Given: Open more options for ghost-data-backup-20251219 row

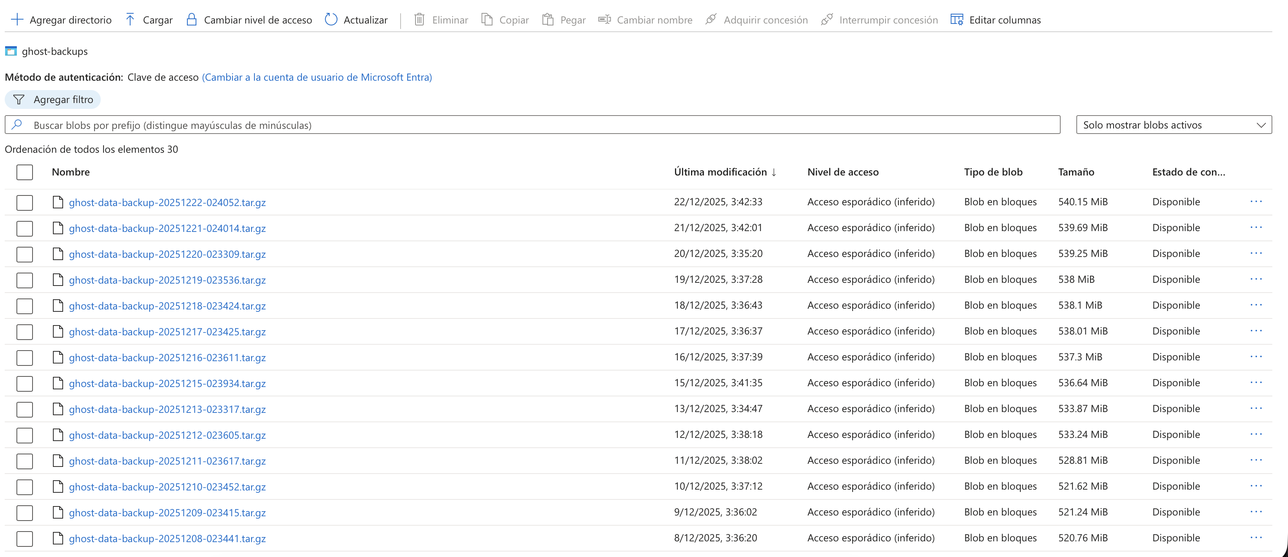Looking at the screenshot, I should tap(1257, 279).
